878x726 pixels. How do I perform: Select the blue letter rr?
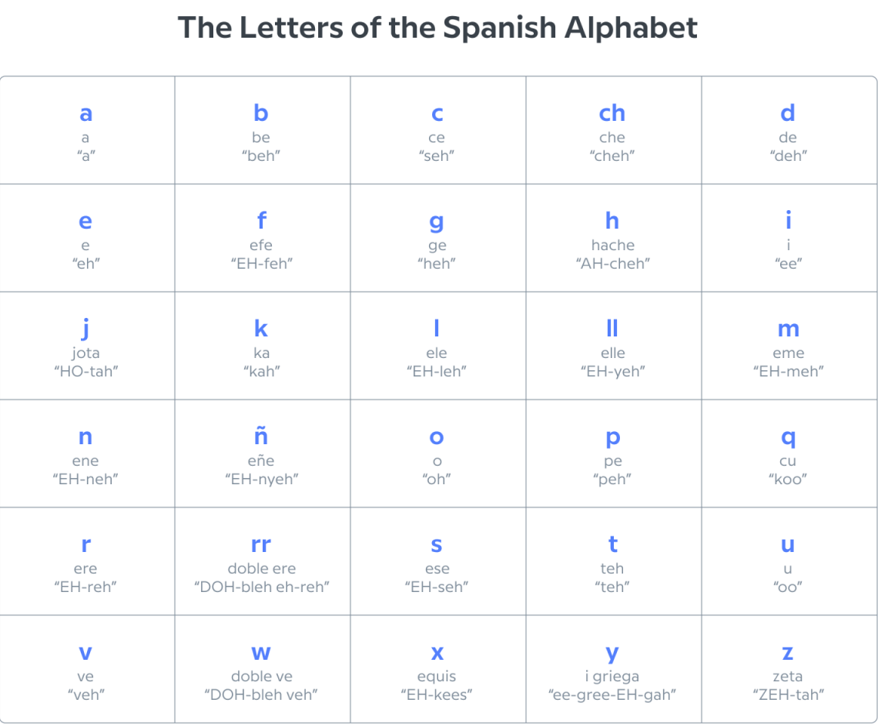point(261,544)
